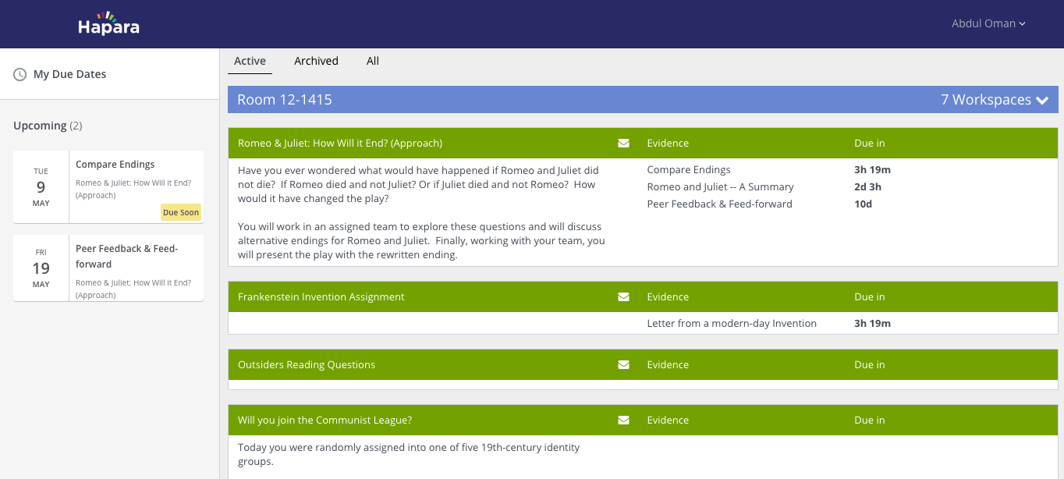Viewport: 1064px width, 479px height.
Task: Click the Outsiders Reading Questions envelope icon
Action: click(x=623, y=365)
